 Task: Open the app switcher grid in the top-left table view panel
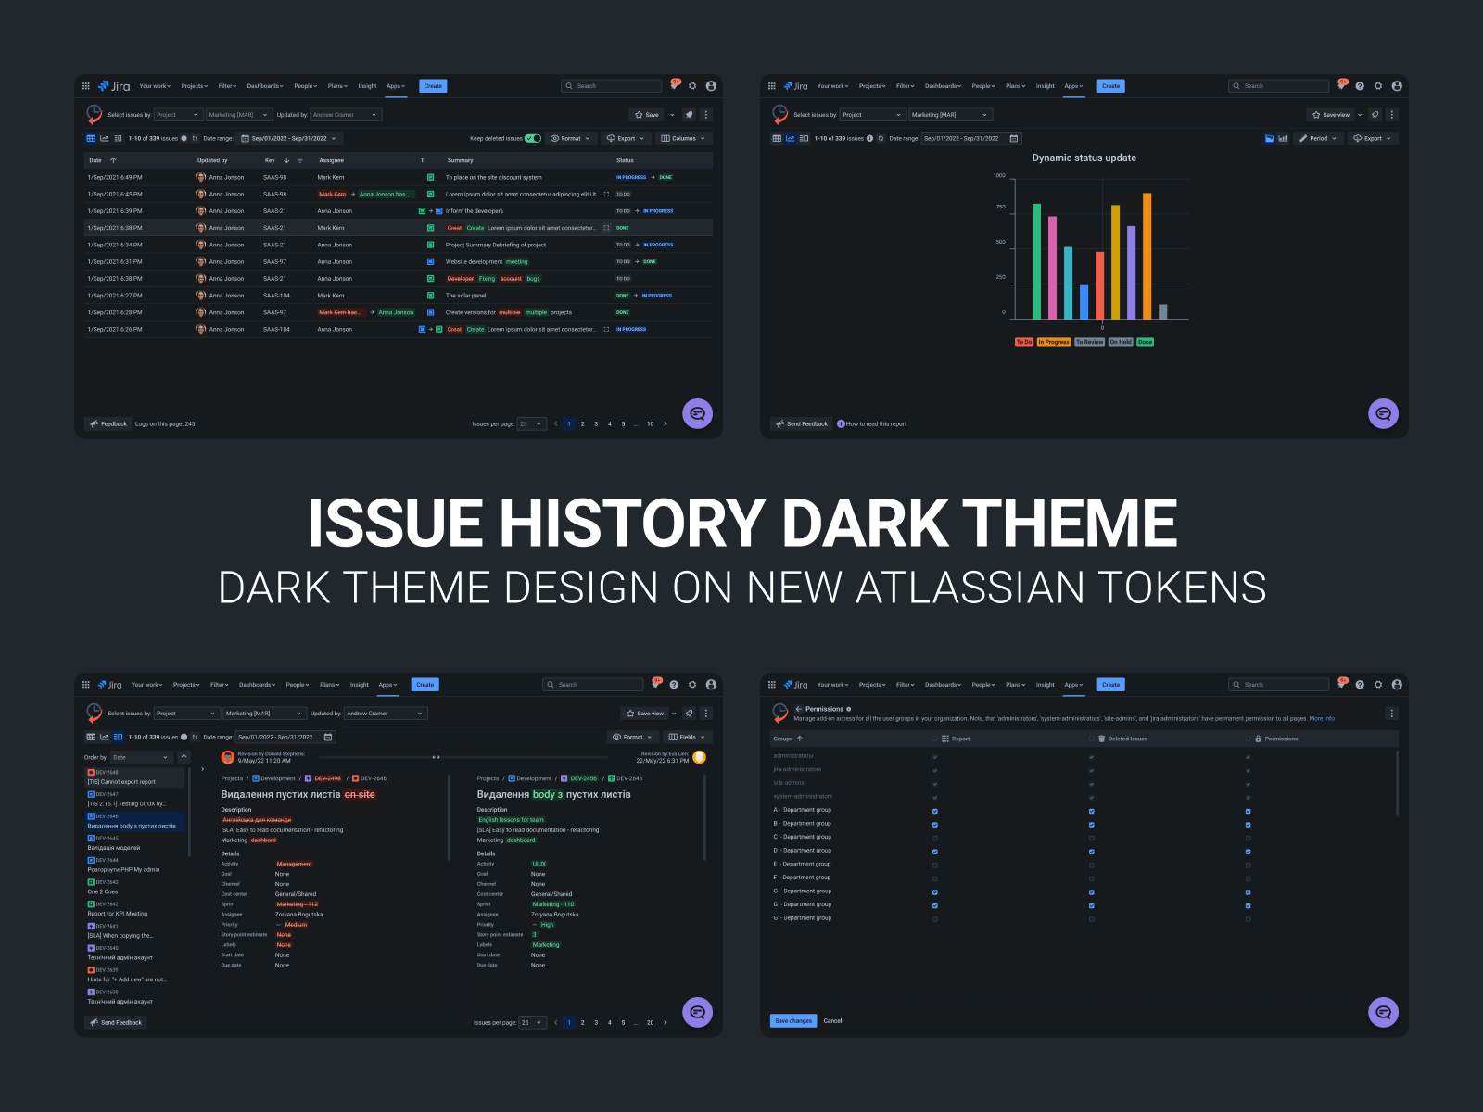[x=86, y=86]
